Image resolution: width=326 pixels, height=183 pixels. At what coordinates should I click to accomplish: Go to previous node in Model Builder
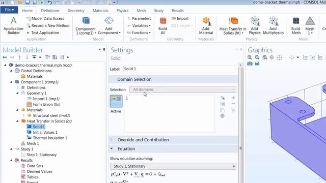5,57
